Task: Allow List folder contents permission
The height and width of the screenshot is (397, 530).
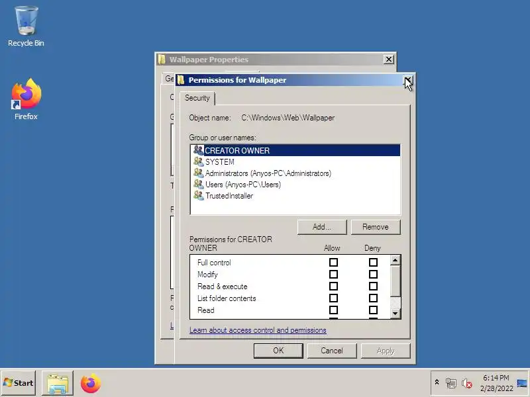Action: tap(333, 298)
